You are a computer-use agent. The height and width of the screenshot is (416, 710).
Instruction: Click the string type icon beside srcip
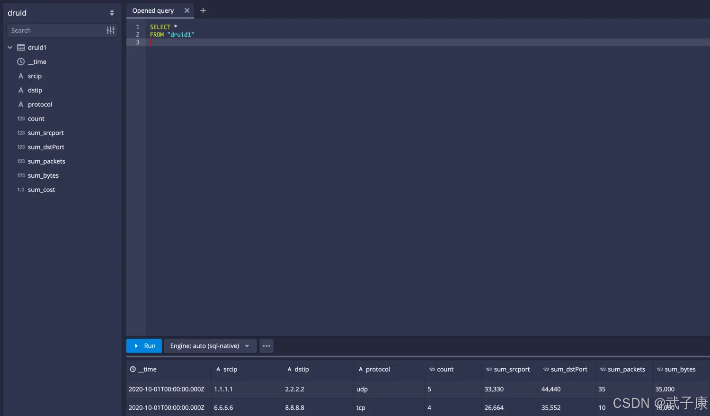(x=21, y=76)
